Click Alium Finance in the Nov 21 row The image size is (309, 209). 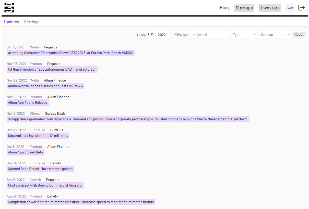coord(58,97)
